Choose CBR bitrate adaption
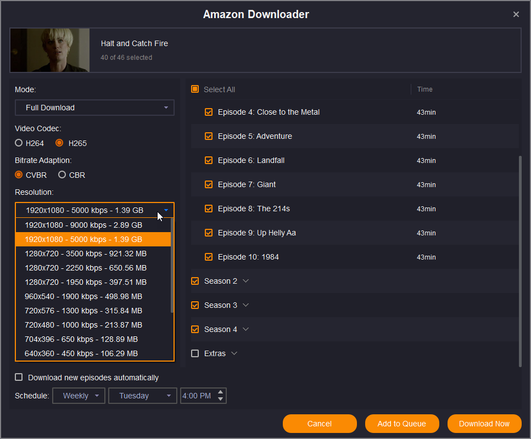 coord(62,175)
